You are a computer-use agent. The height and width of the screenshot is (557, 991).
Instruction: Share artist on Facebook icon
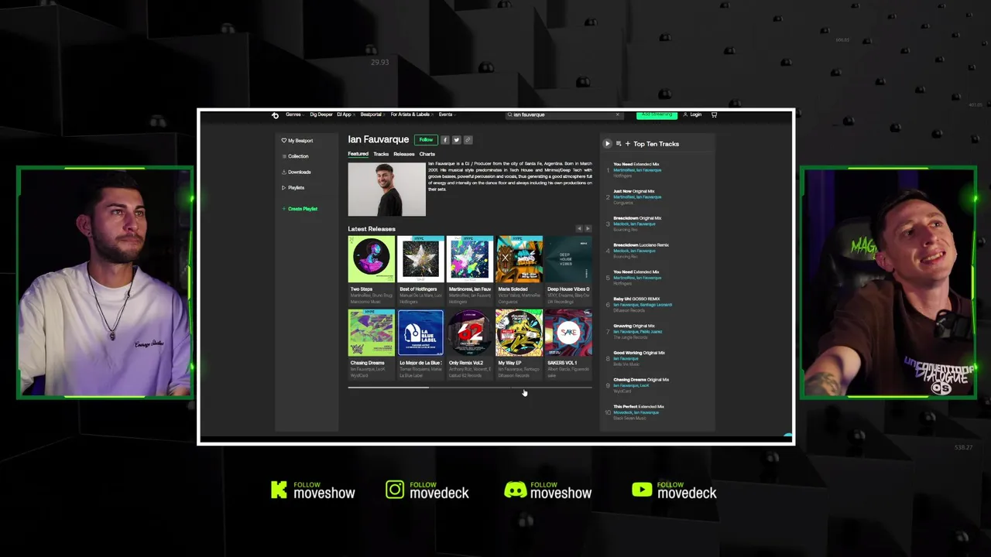click(x=445, y=140)
